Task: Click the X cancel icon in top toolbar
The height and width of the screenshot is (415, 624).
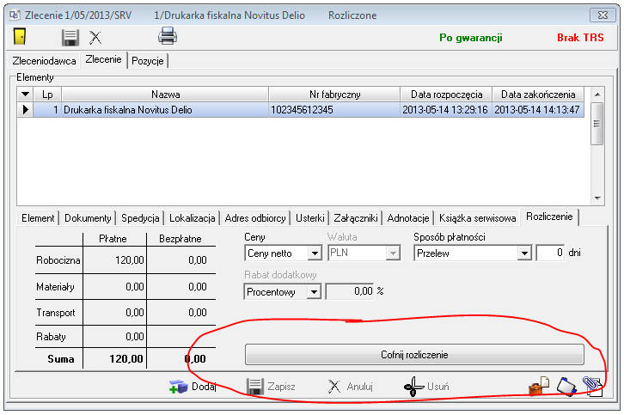Action: coord(95,38)
